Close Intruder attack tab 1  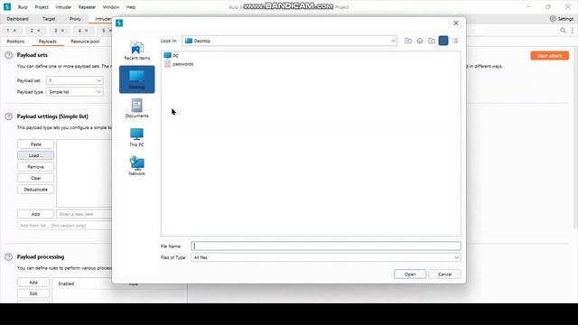(14, 31)
